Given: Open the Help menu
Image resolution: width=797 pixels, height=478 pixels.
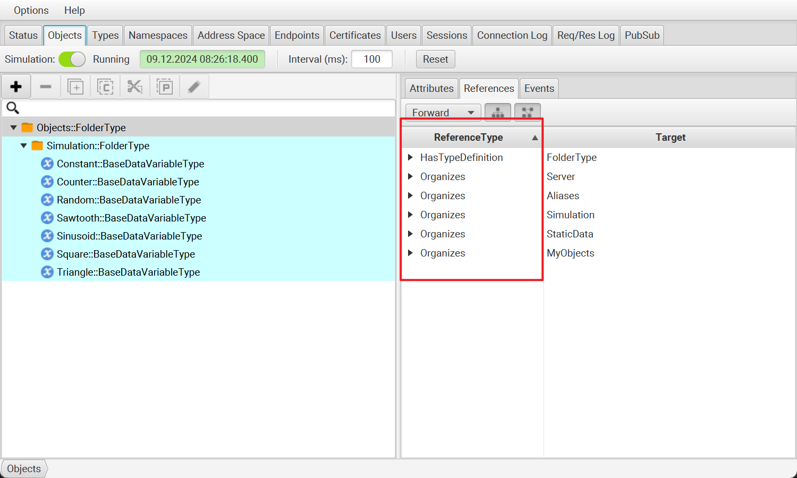Looking at the screenshot, I should point(74,10).
